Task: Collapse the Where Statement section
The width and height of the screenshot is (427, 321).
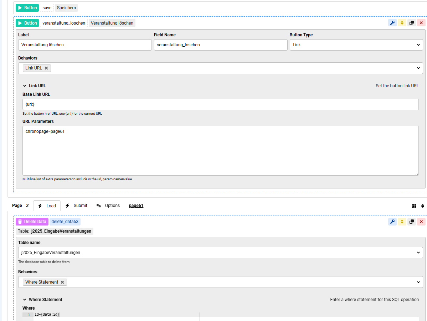Action: [x=25, y=300]
